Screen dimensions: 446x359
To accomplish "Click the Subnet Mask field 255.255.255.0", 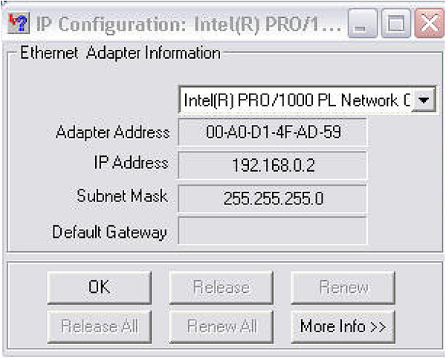I will [x=273, y=198].
